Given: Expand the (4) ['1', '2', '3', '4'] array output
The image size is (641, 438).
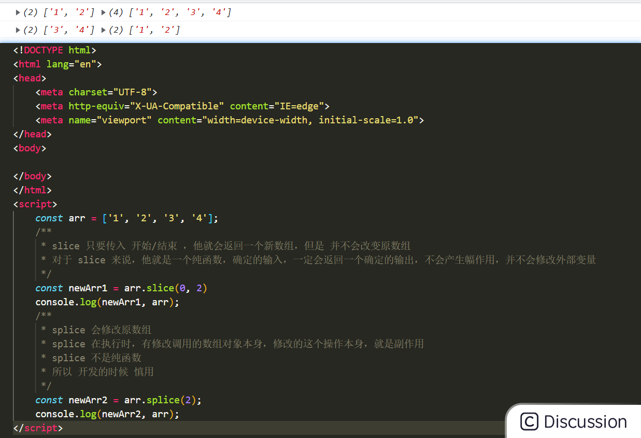Looking at the screenshot, I should click(103, 12).
